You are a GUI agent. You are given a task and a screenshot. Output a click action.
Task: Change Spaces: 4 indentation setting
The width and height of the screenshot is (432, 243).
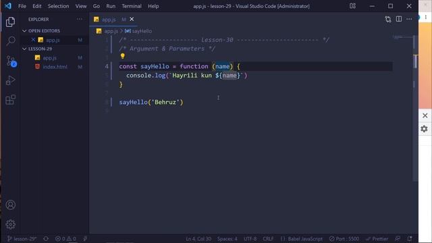(227, 238)
